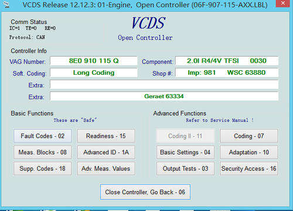Image resolution: width=293 pixels, height=211 pixels.
Task: Click the Component: label
Action: click(158, 62)
